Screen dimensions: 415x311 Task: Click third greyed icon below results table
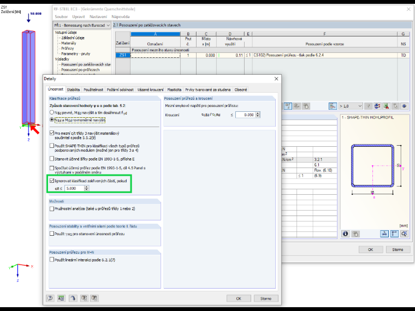coord(306,106)
